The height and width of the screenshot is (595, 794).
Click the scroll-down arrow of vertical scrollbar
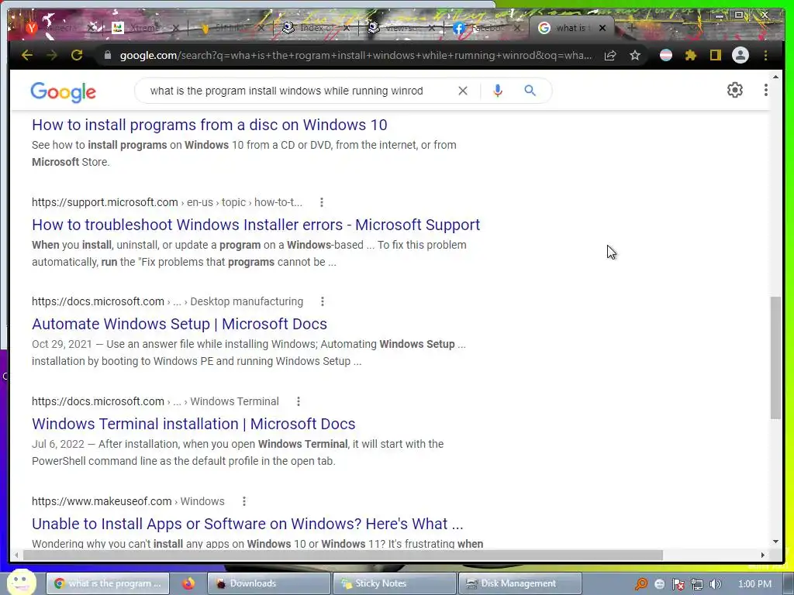pyautogui.click(x=775, y=542)
